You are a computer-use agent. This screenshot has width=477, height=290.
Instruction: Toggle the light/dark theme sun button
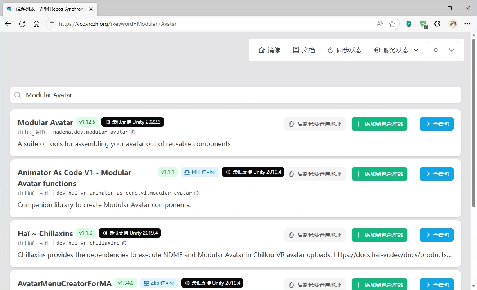pos(436,50)
